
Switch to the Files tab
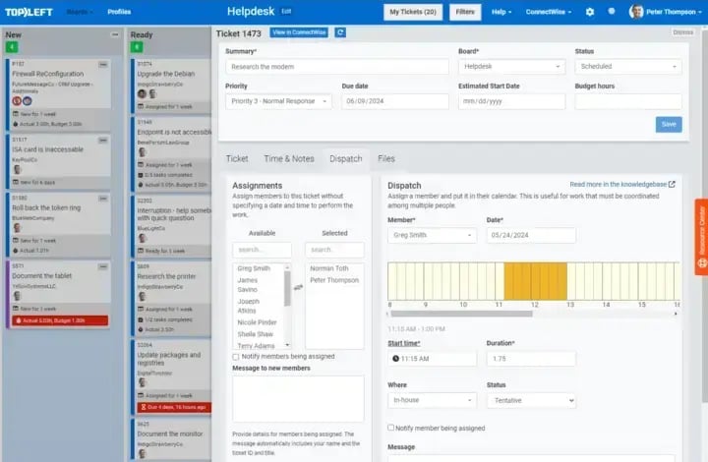coord(386,158)
